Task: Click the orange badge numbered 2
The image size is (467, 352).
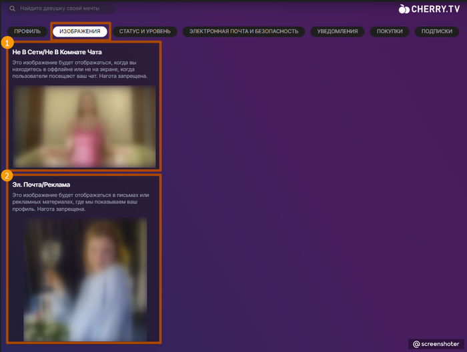Action: (x=7, y=176)
